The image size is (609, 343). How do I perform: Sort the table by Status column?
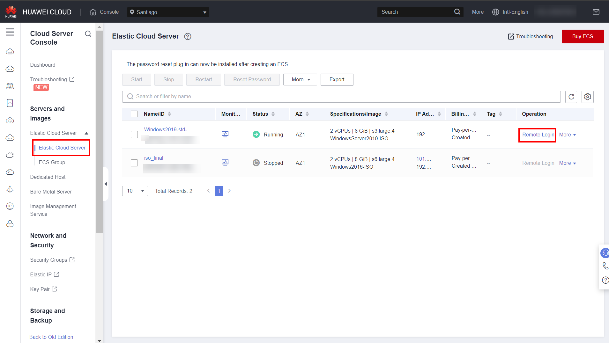273,114
